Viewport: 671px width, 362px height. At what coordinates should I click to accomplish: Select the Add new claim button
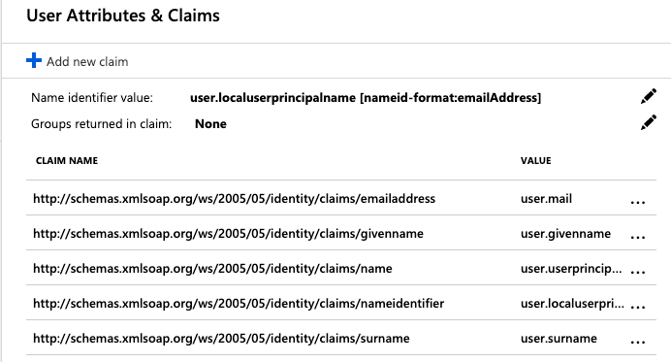coord(78,61)
